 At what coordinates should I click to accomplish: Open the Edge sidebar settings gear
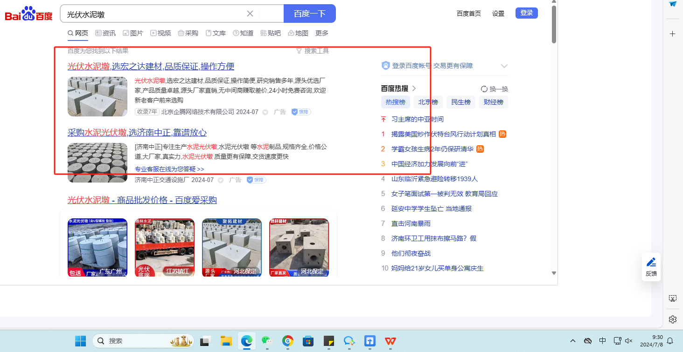coord(673,319)
